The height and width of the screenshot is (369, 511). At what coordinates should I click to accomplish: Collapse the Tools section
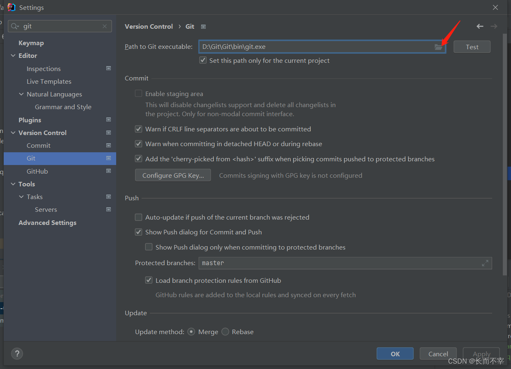pos(13,184)
